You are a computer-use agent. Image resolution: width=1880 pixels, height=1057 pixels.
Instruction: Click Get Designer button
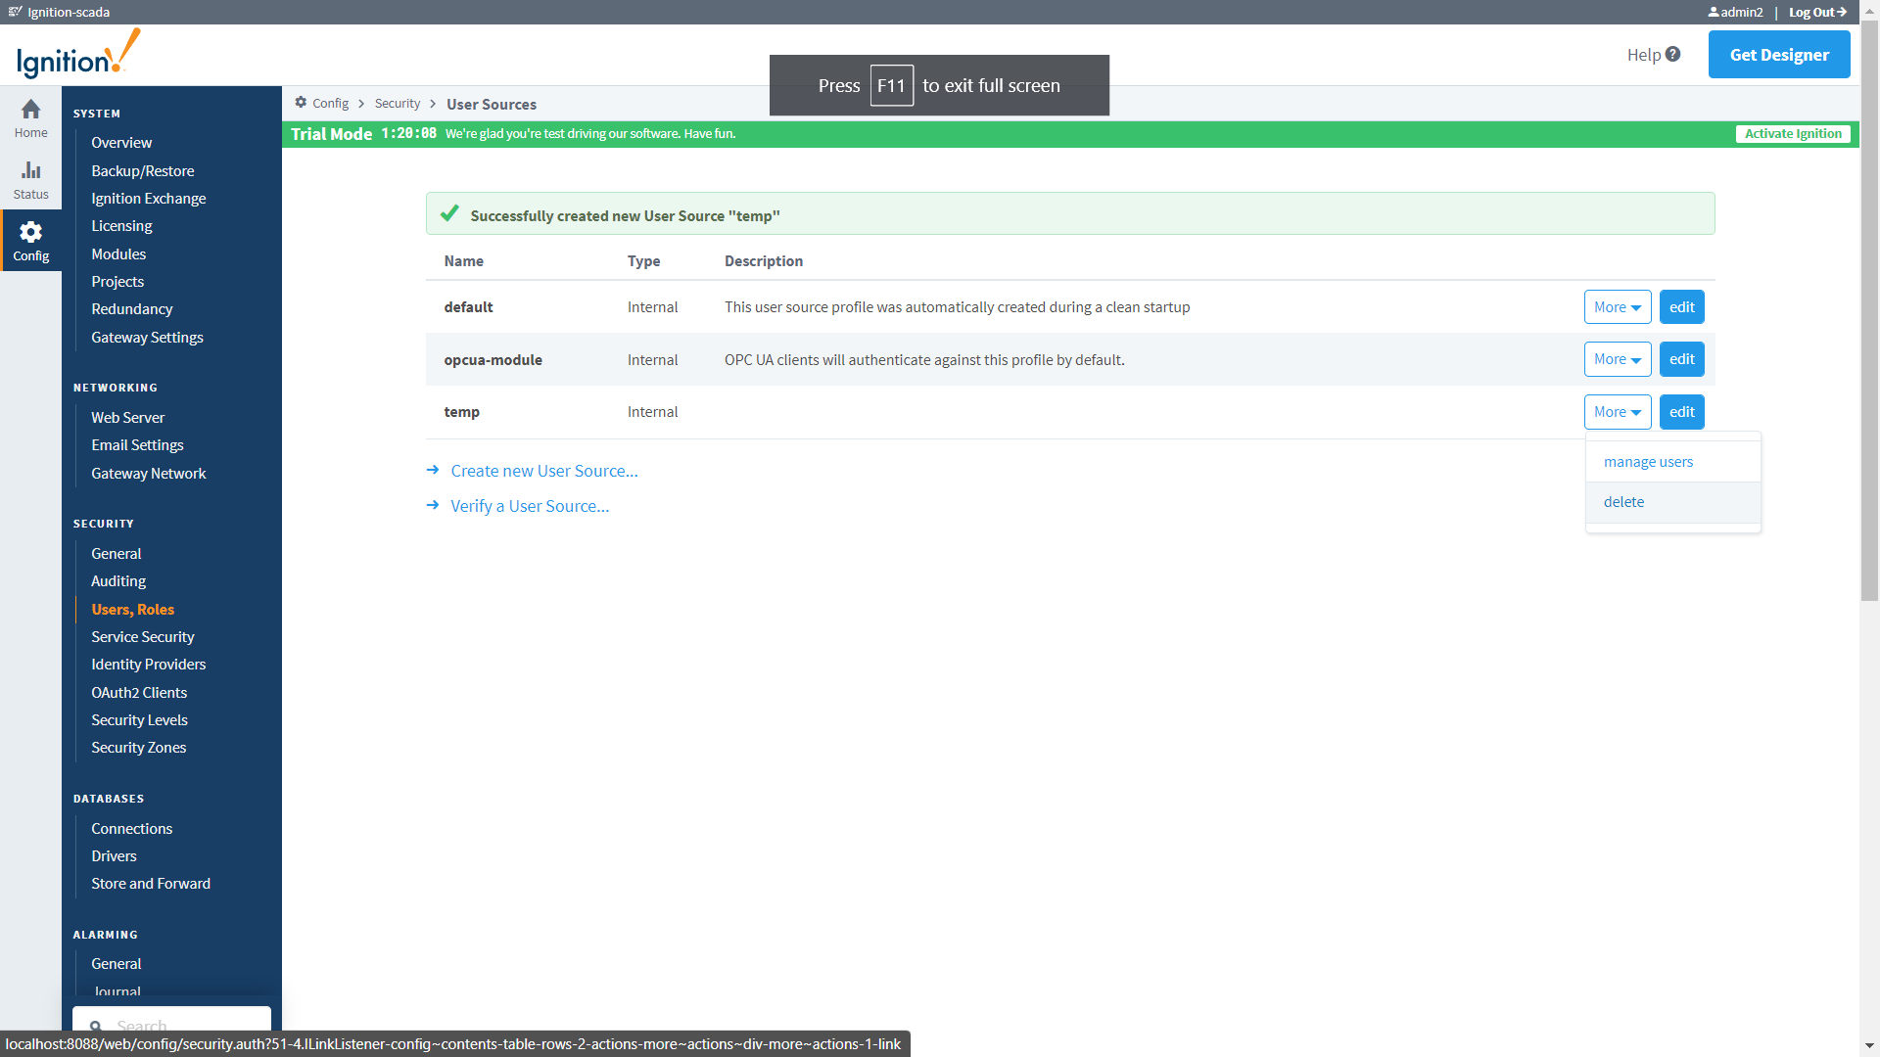coord(1779,55)
